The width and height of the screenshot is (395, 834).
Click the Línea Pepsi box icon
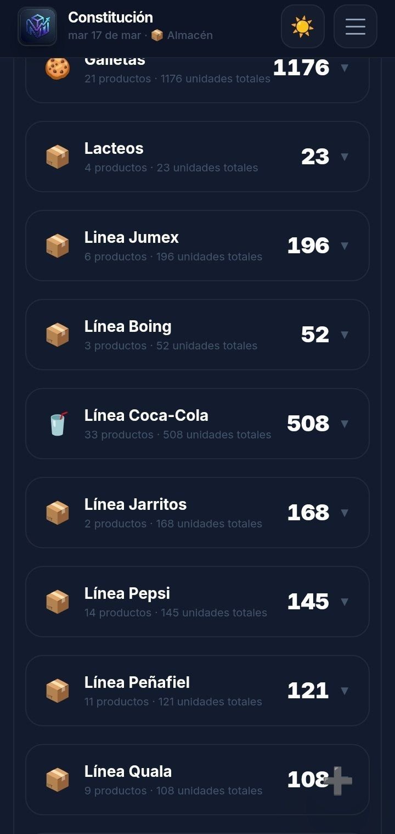[58, 602]
